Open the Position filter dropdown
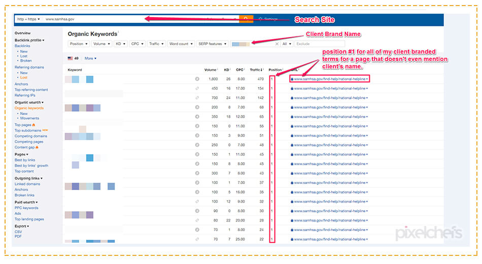482x264 pixels. click(x=79, y=44)
